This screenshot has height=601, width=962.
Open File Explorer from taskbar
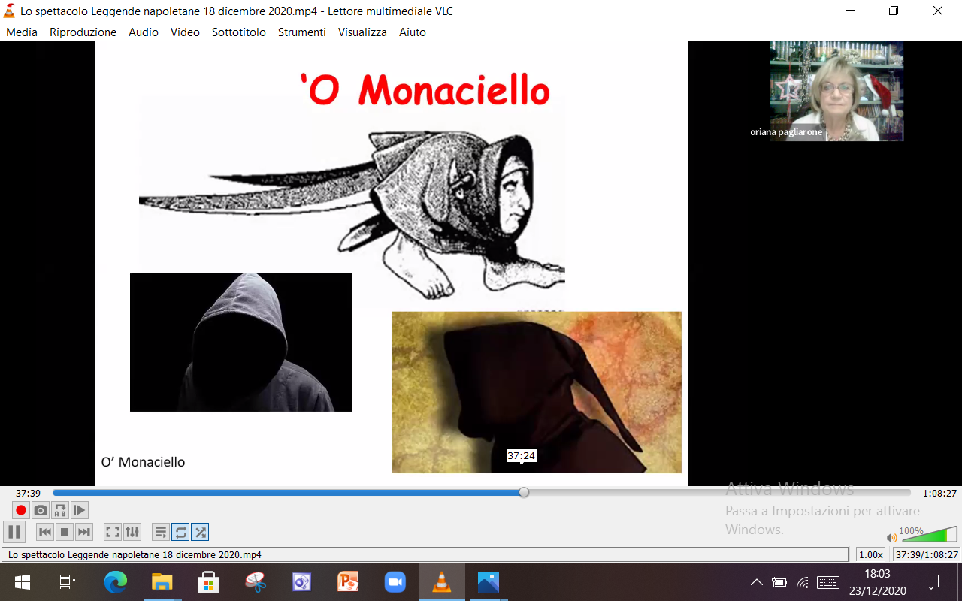[x=162, y=582]
